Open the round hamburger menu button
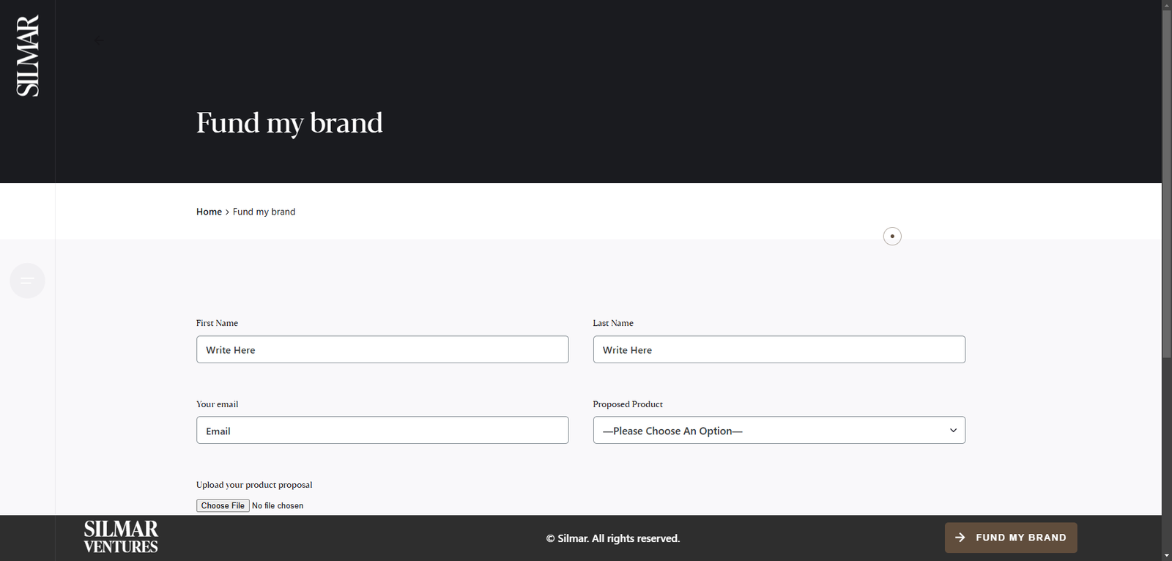 click(28, 280)
